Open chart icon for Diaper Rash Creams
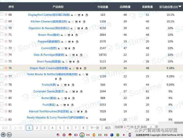 pyautogui.click(x=70, y=68)
